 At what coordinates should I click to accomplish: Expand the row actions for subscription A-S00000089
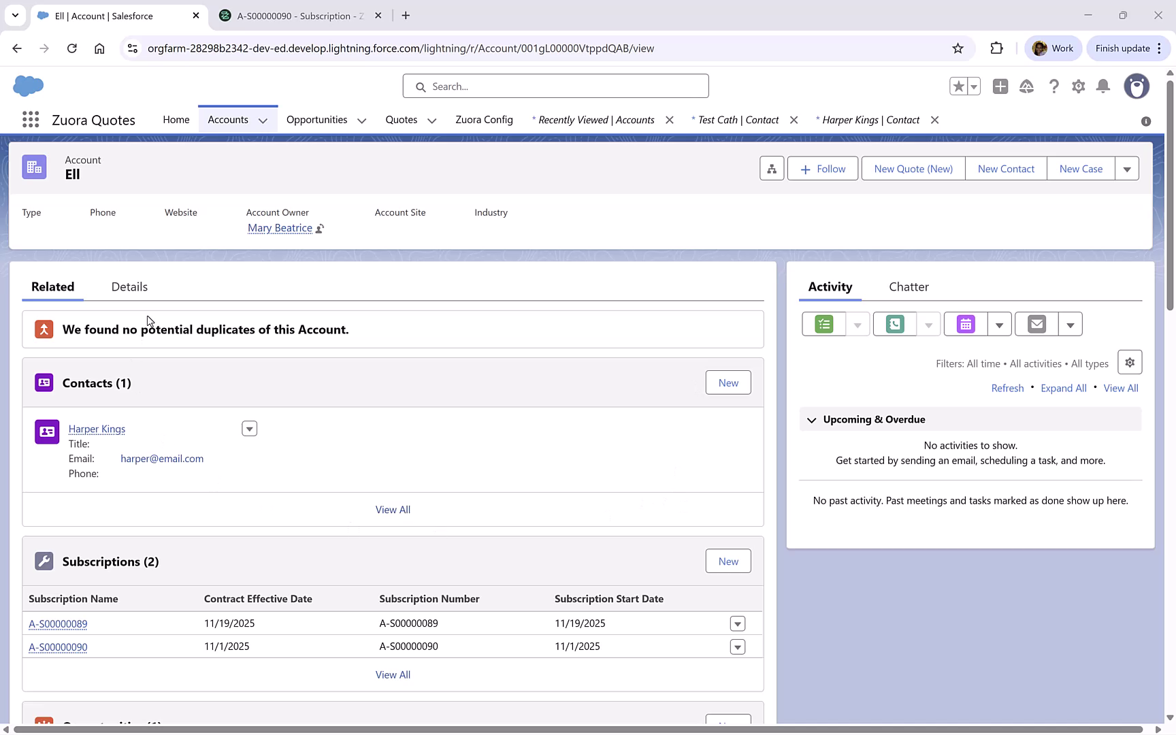point(738,623)
